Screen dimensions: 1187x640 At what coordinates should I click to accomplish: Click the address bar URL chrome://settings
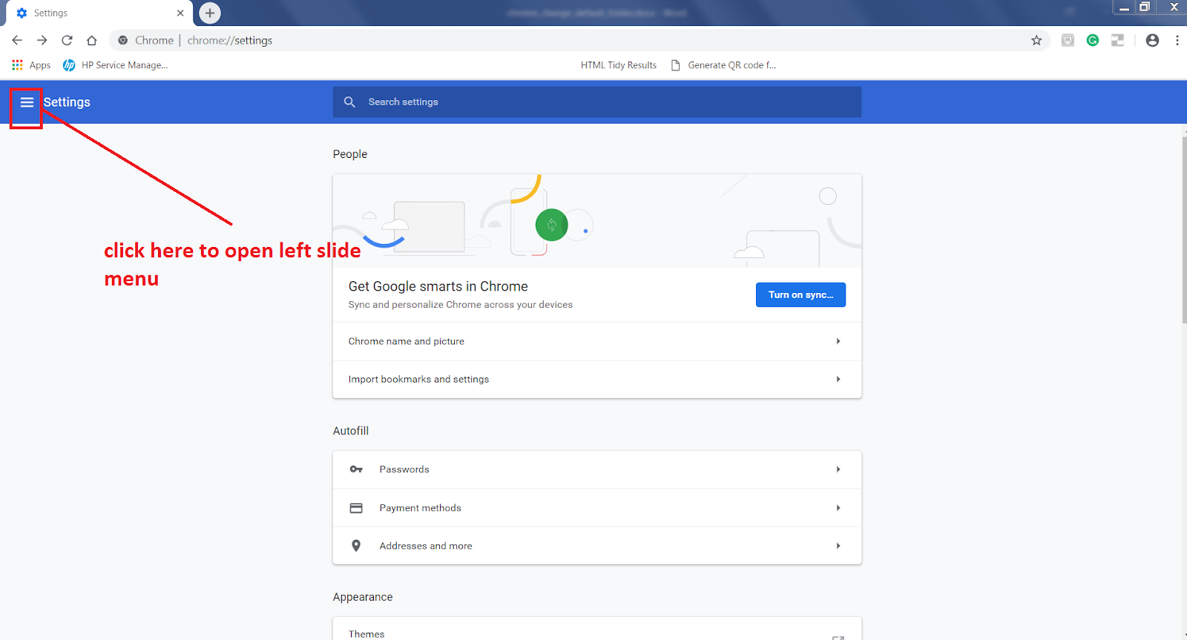tap(230, 40)
